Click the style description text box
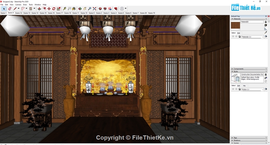 coord(252,79)
